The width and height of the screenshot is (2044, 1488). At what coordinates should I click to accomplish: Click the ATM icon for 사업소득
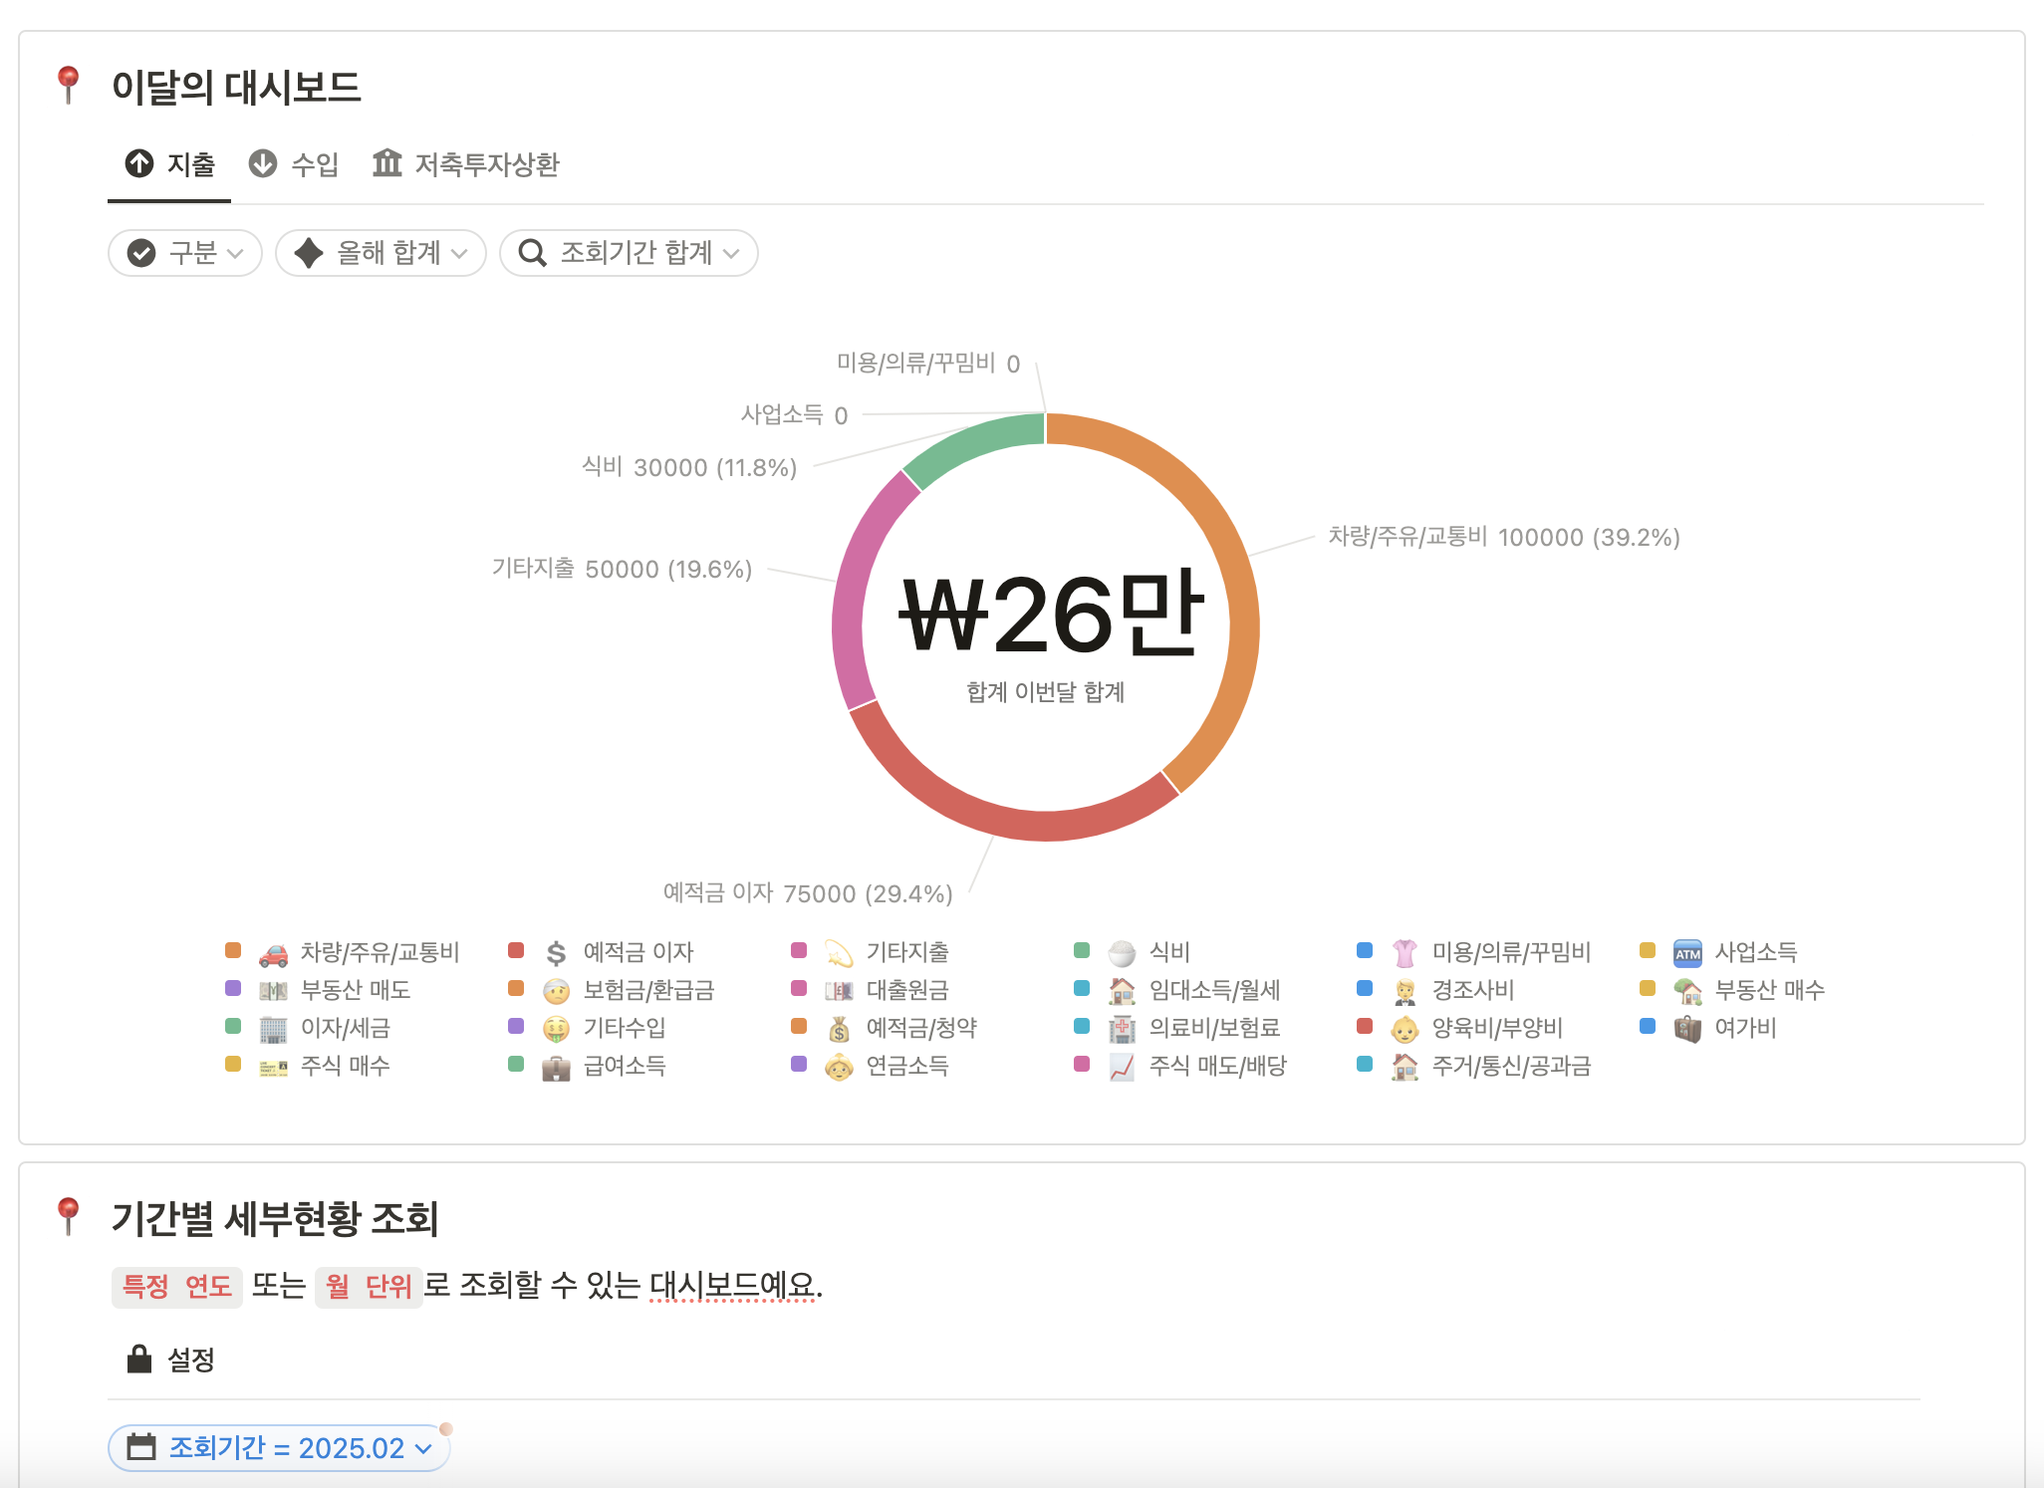pyautogui.click(x=1687, y=953)
